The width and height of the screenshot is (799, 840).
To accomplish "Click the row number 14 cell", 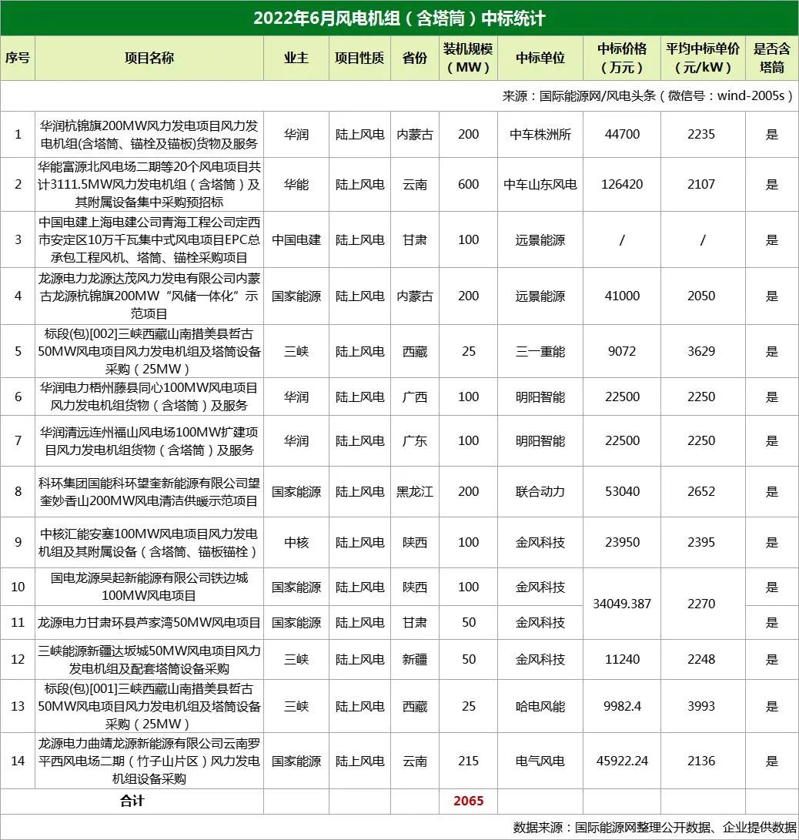I will [18, 761].
